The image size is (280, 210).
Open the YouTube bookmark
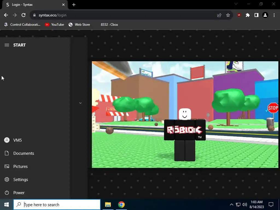[x=54, y=25]
